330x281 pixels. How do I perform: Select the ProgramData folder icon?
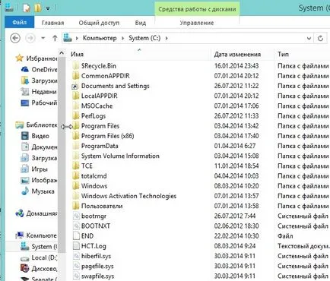75,146
